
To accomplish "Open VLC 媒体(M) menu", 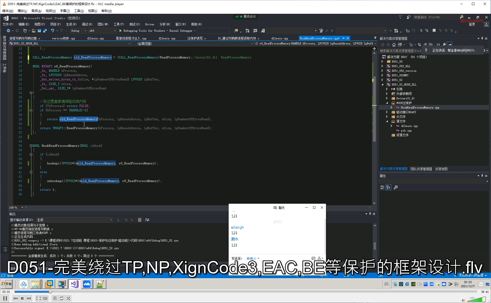I will [x=8, y=11].
